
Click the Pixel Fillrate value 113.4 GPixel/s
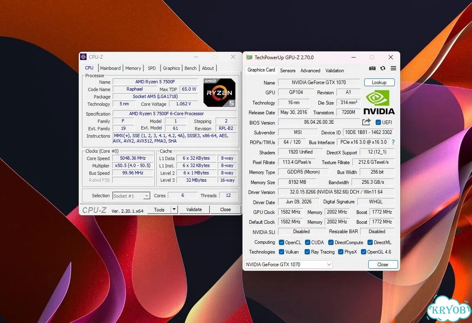[296, 162]
